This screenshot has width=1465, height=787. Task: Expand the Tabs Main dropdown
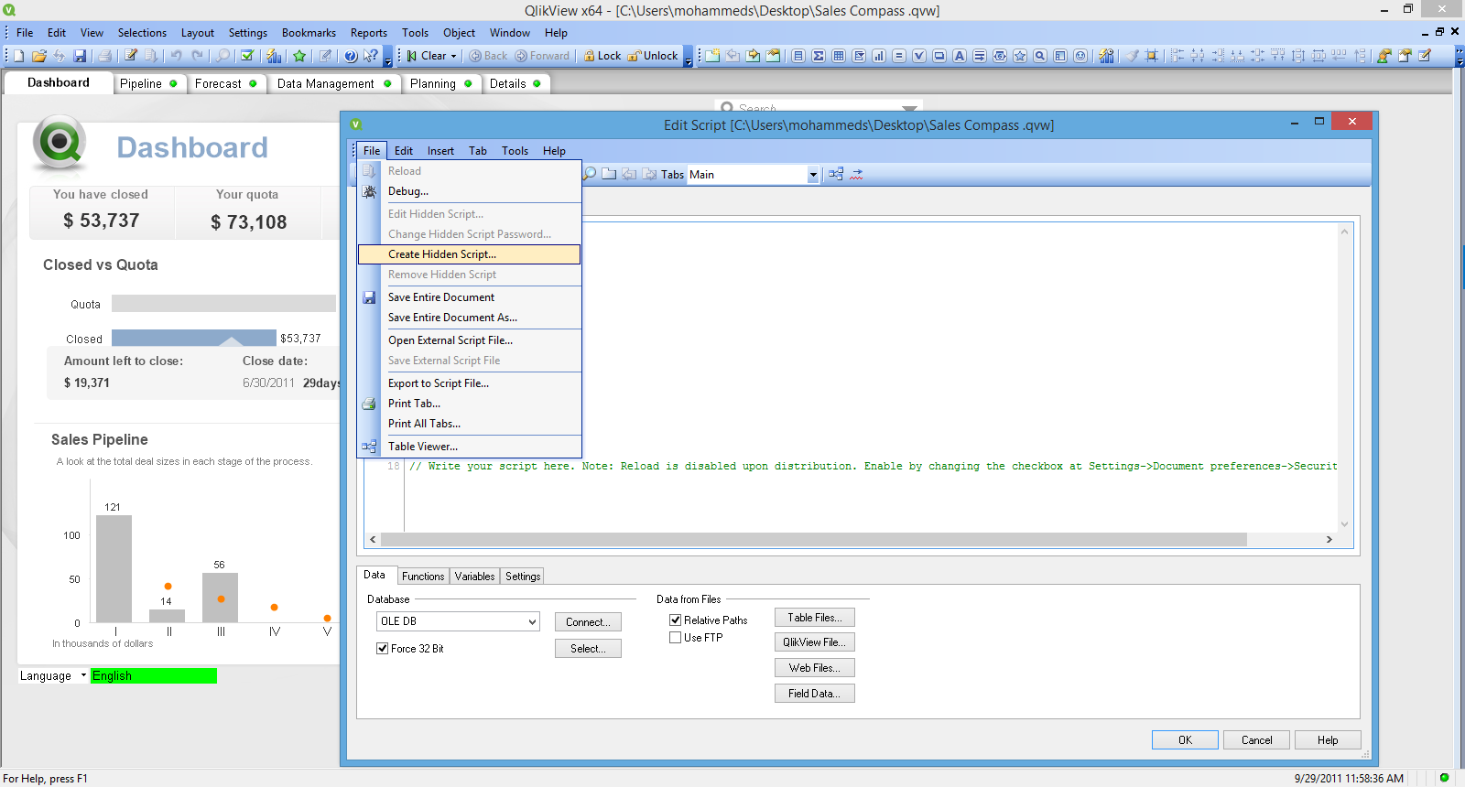click(x=812, y=175)
